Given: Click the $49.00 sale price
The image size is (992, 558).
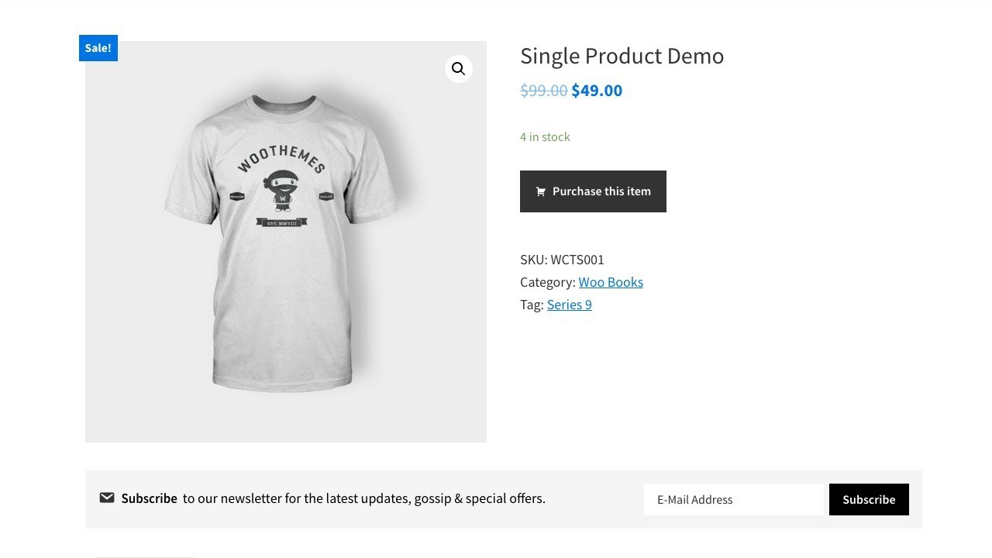Looking at the screenshot, I should click(597, 91).
